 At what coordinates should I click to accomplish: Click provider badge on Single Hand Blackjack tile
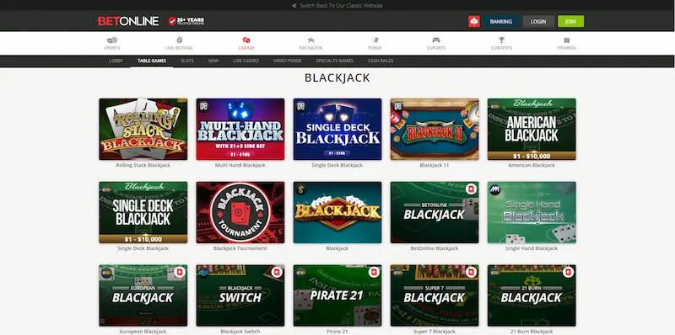[x=495, y=189]
